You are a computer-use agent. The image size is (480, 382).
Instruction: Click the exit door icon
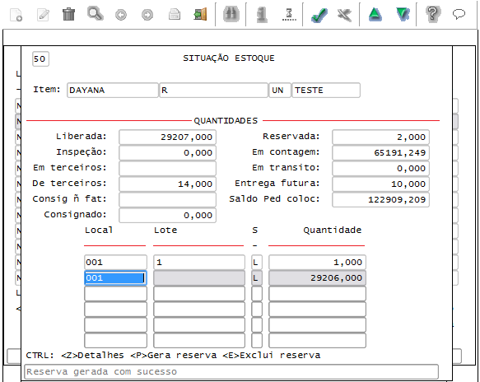coord(201,14)
